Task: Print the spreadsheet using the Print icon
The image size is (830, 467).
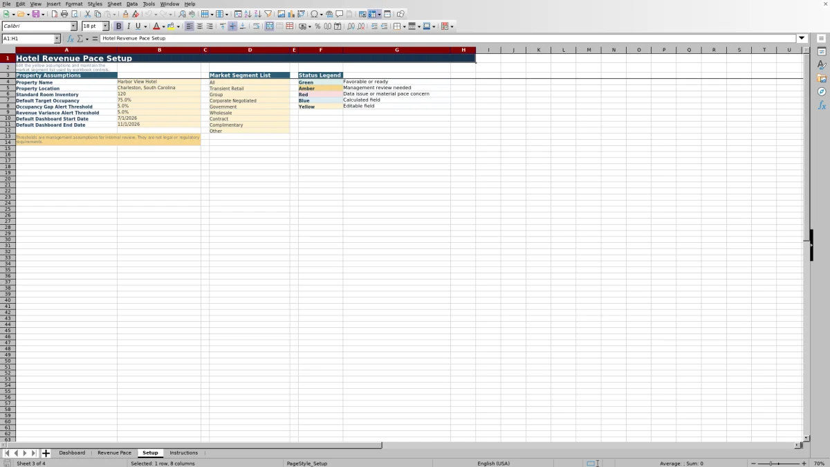Action: (x=64, y=14)
